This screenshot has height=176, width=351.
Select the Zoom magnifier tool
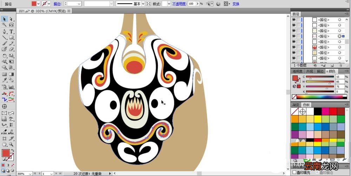[x=11, y=145]
